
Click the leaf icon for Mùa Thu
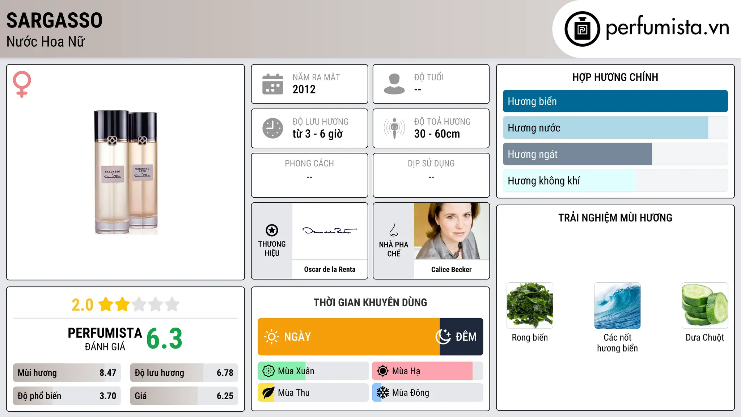268,393
